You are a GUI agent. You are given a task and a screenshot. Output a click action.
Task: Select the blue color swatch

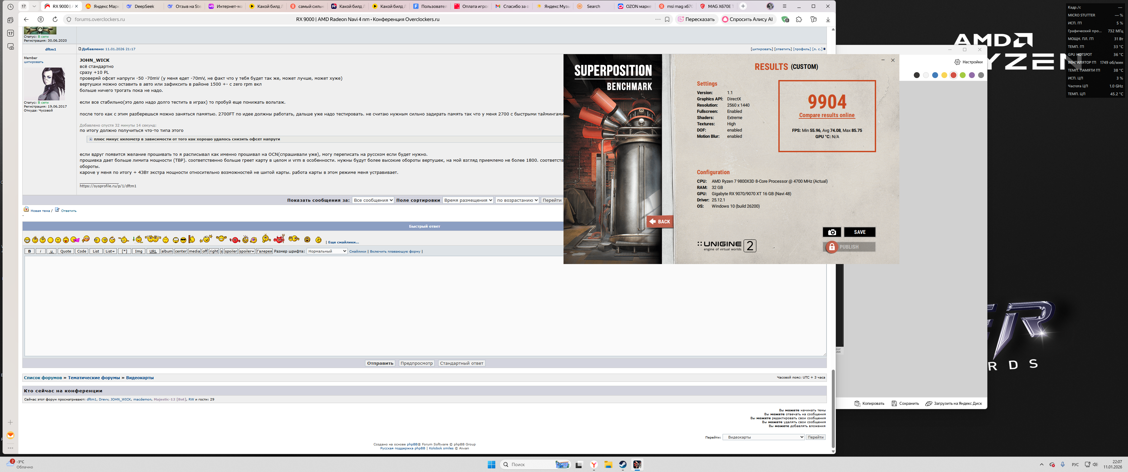935,75
